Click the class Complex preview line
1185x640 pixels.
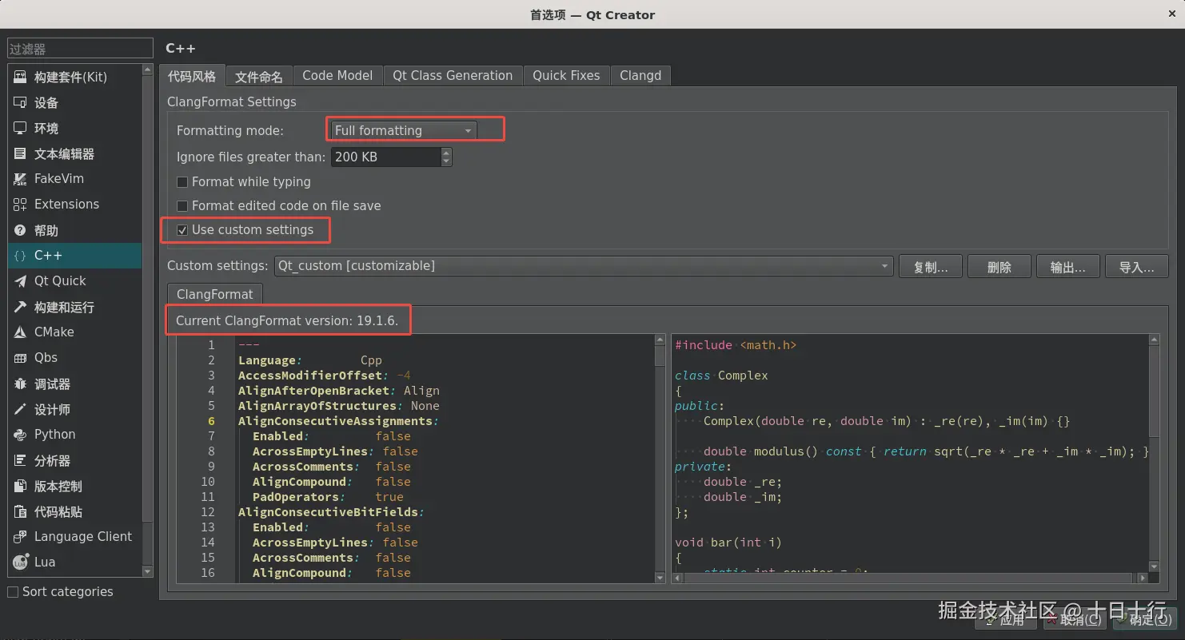[721, 376]
